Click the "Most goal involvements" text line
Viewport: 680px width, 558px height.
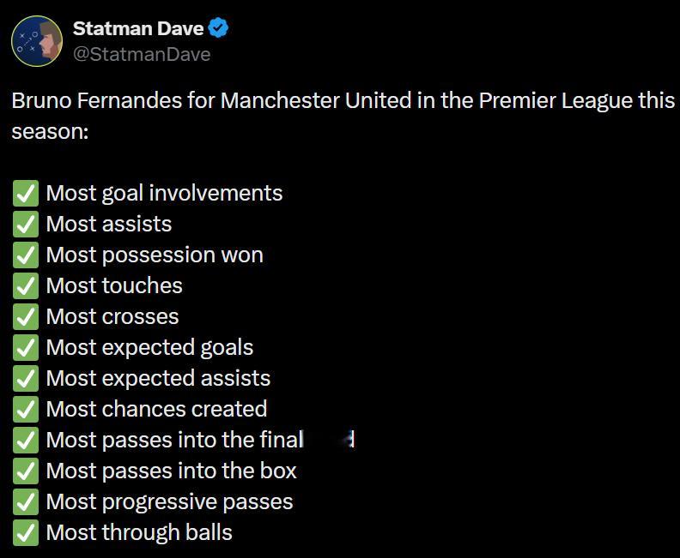[x=164, y=194]
